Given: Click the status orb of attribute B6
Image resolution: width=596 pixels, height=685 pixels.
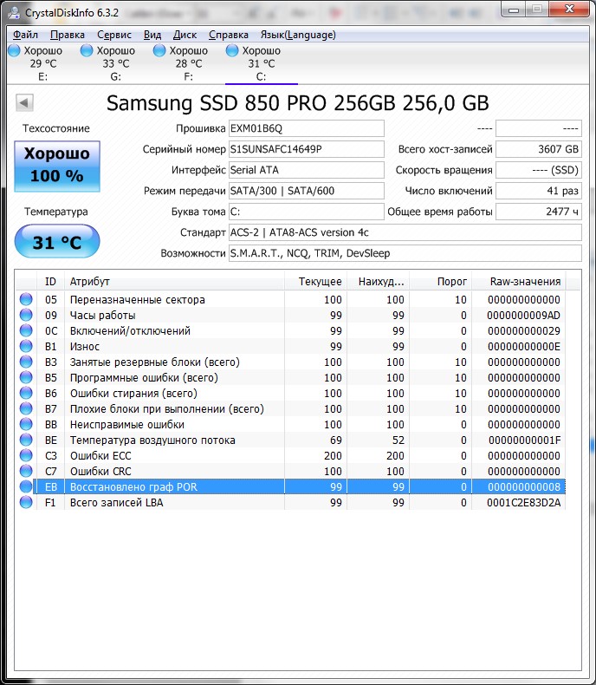Looking at the screenshot, I should click(26, 393).
